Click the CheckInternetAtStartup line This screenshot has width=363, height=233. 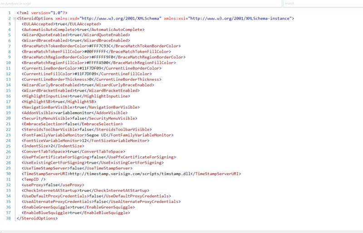[x=85, y=190]
